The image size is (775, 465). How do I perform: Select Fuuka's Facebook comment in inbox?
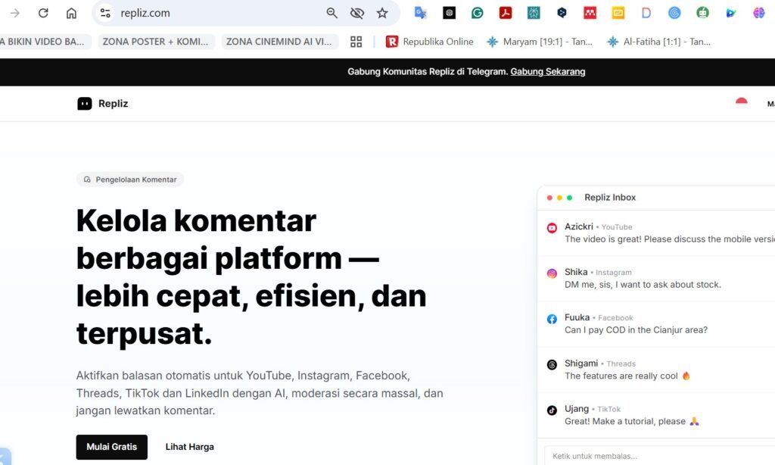(x=656, y=324)
